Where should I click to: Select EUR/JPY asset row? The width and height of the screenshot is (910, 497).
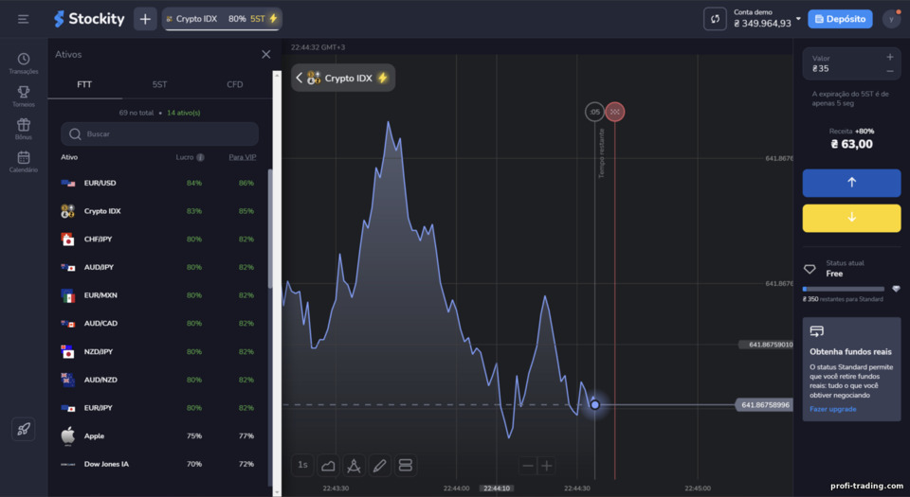(x=158, y=408)
